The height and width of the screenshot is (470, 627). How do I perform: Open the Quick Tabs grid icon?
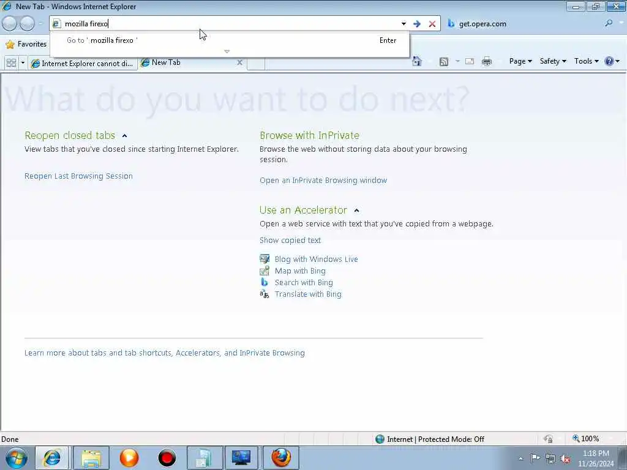pos(11,63)
